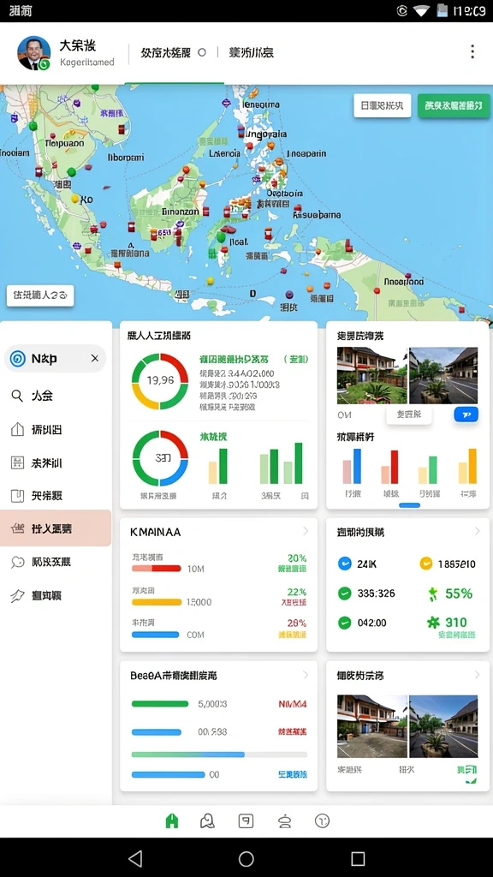Click the green check icon next to 335:326
This screenshot has height=877, width=493.
tap(345, 593)
